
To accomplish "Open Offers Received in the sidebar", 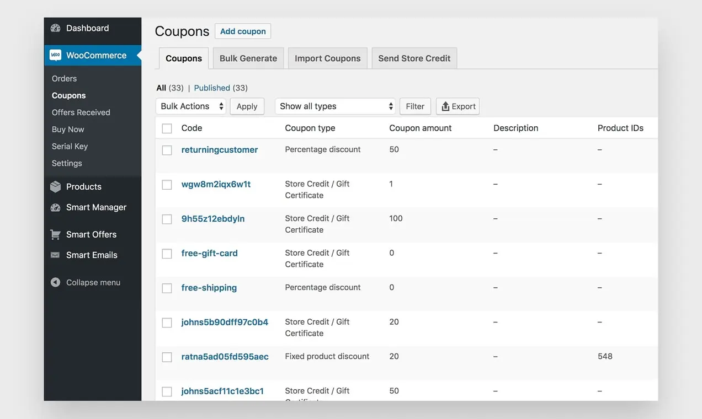I will (x=81, y=112).
